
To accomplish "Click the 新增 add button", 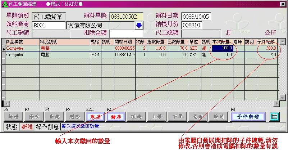I will tap(13, 117).
